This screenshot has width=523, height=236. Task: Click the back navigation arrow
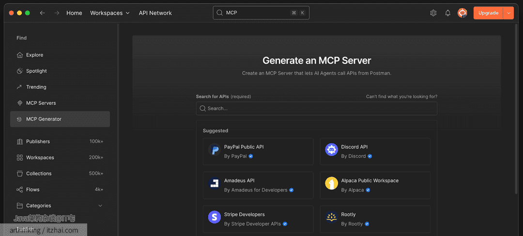(42, 13)
